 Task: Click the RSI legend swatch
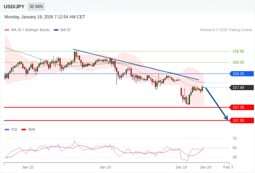7,130
